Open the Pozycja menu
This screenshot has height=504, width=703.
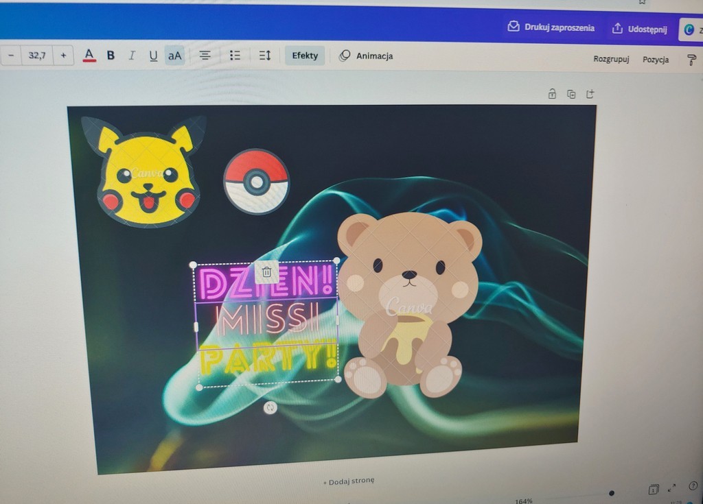coord(656,60)
